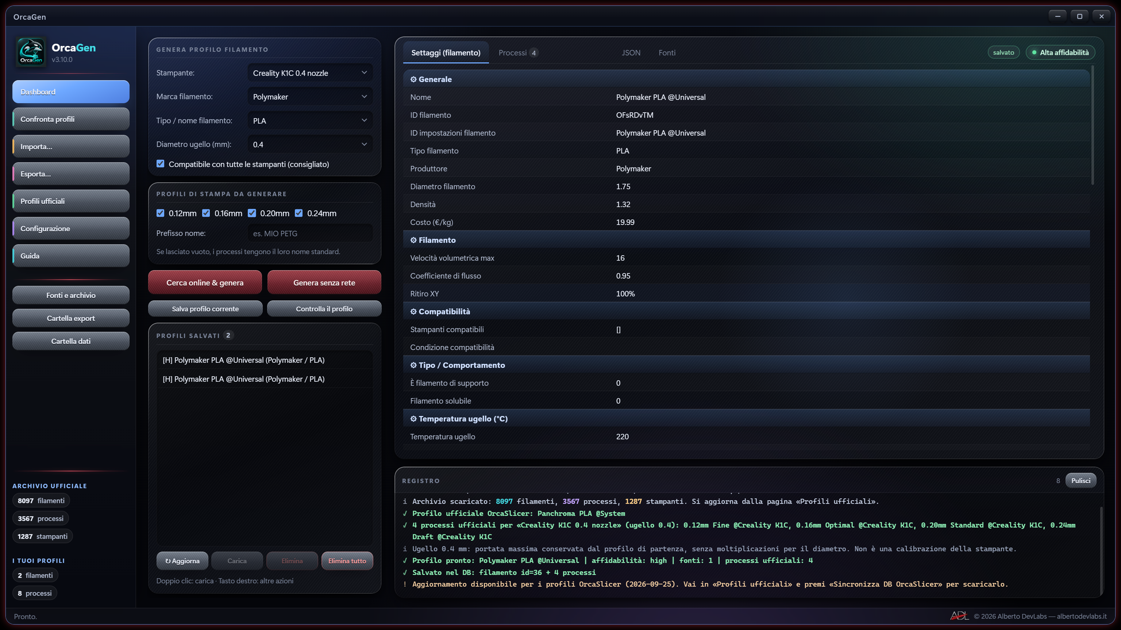Viewport: 1121px width, 630px height.
Task: Open the JSON tab
Action: (631, 52)
